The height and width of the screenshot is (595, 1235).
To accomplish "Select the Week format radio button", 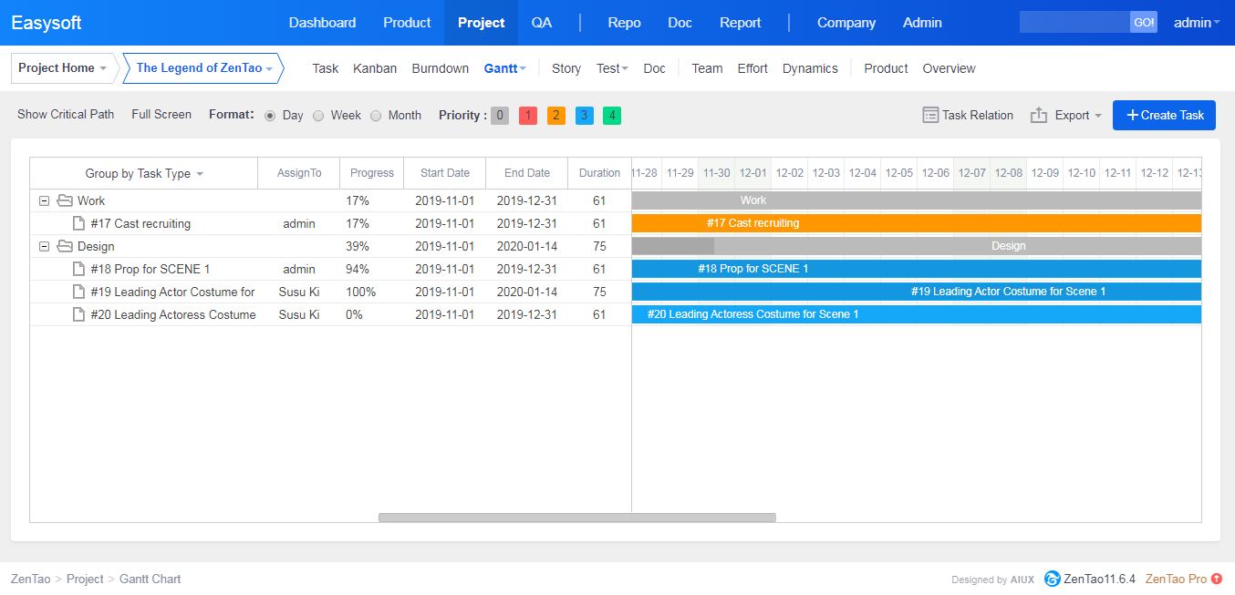I will (318, 116).
